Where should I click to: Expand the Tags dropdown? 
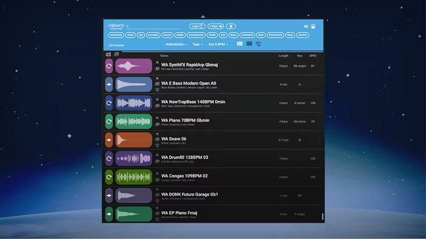[x=198, y=44]
